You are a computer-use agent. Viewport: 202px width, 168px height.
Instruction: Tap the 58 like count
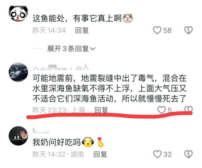pos(167,30)
